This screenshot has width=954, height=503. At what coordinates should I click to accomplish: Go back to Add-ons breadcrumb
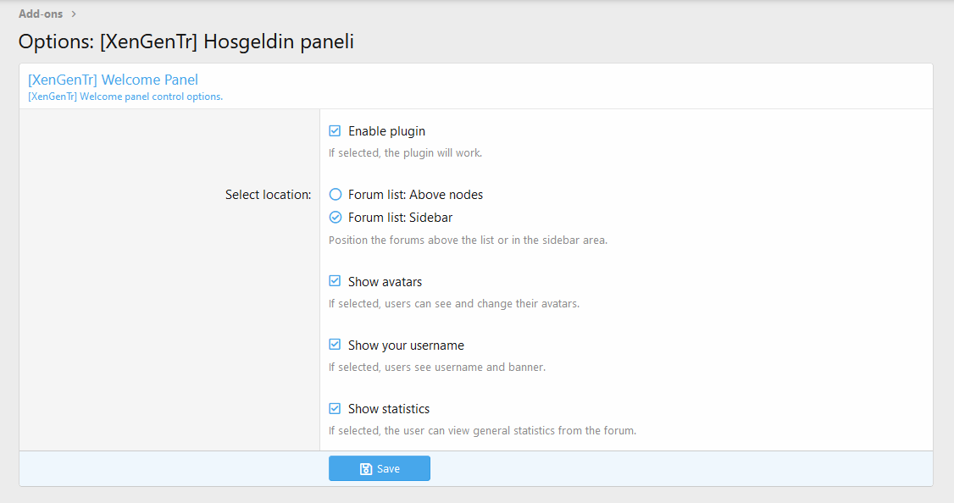[41, 14]
